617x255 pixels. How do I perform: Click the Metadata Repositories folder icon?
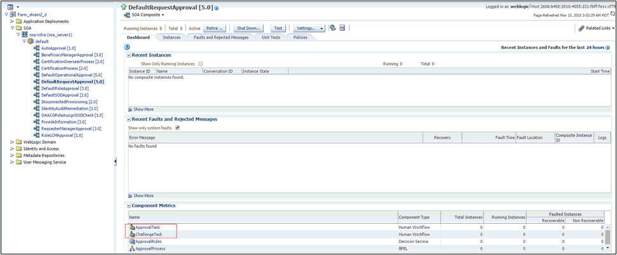(19, 155)
